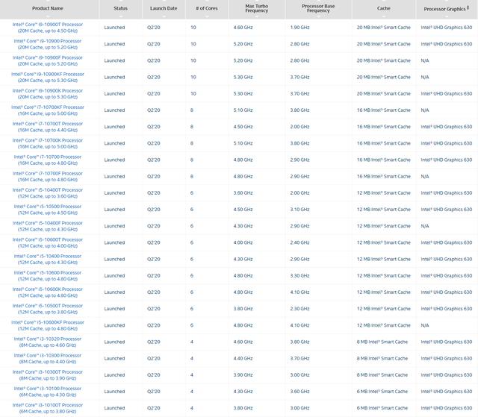
Task: Open Intel Core i7-10700K Processor link
Action: point(48,143)
